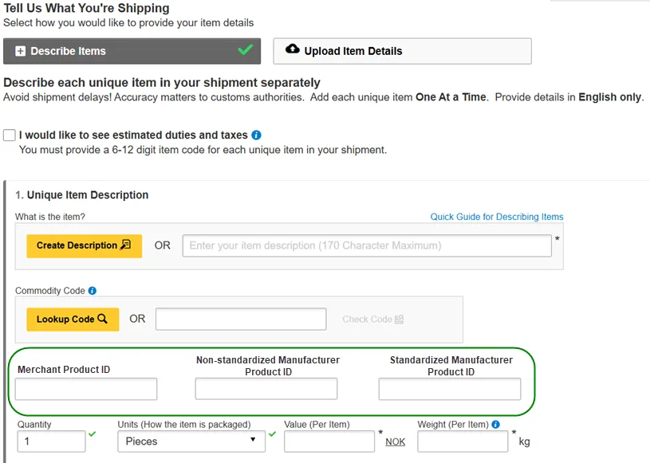Click the Weight (Per Item) field
This screenshot has height=463, width=650.
coord(463,441)
